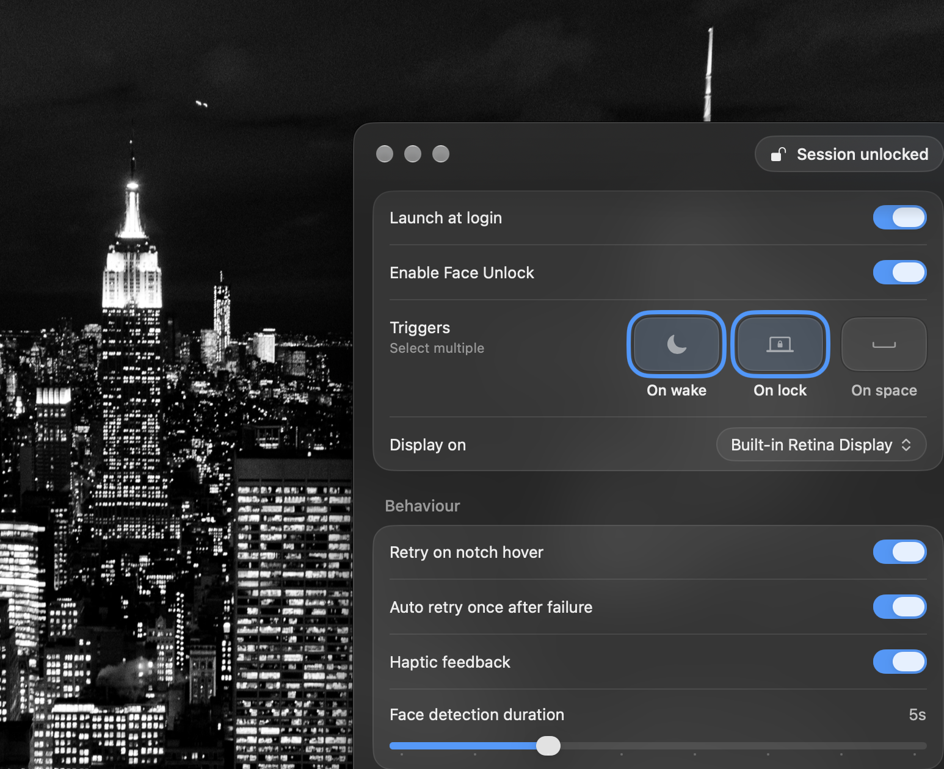Click the Behaviour section heading
Image resolution: width=944 pixels, height=769 pixels.
(x=423, y=506)
